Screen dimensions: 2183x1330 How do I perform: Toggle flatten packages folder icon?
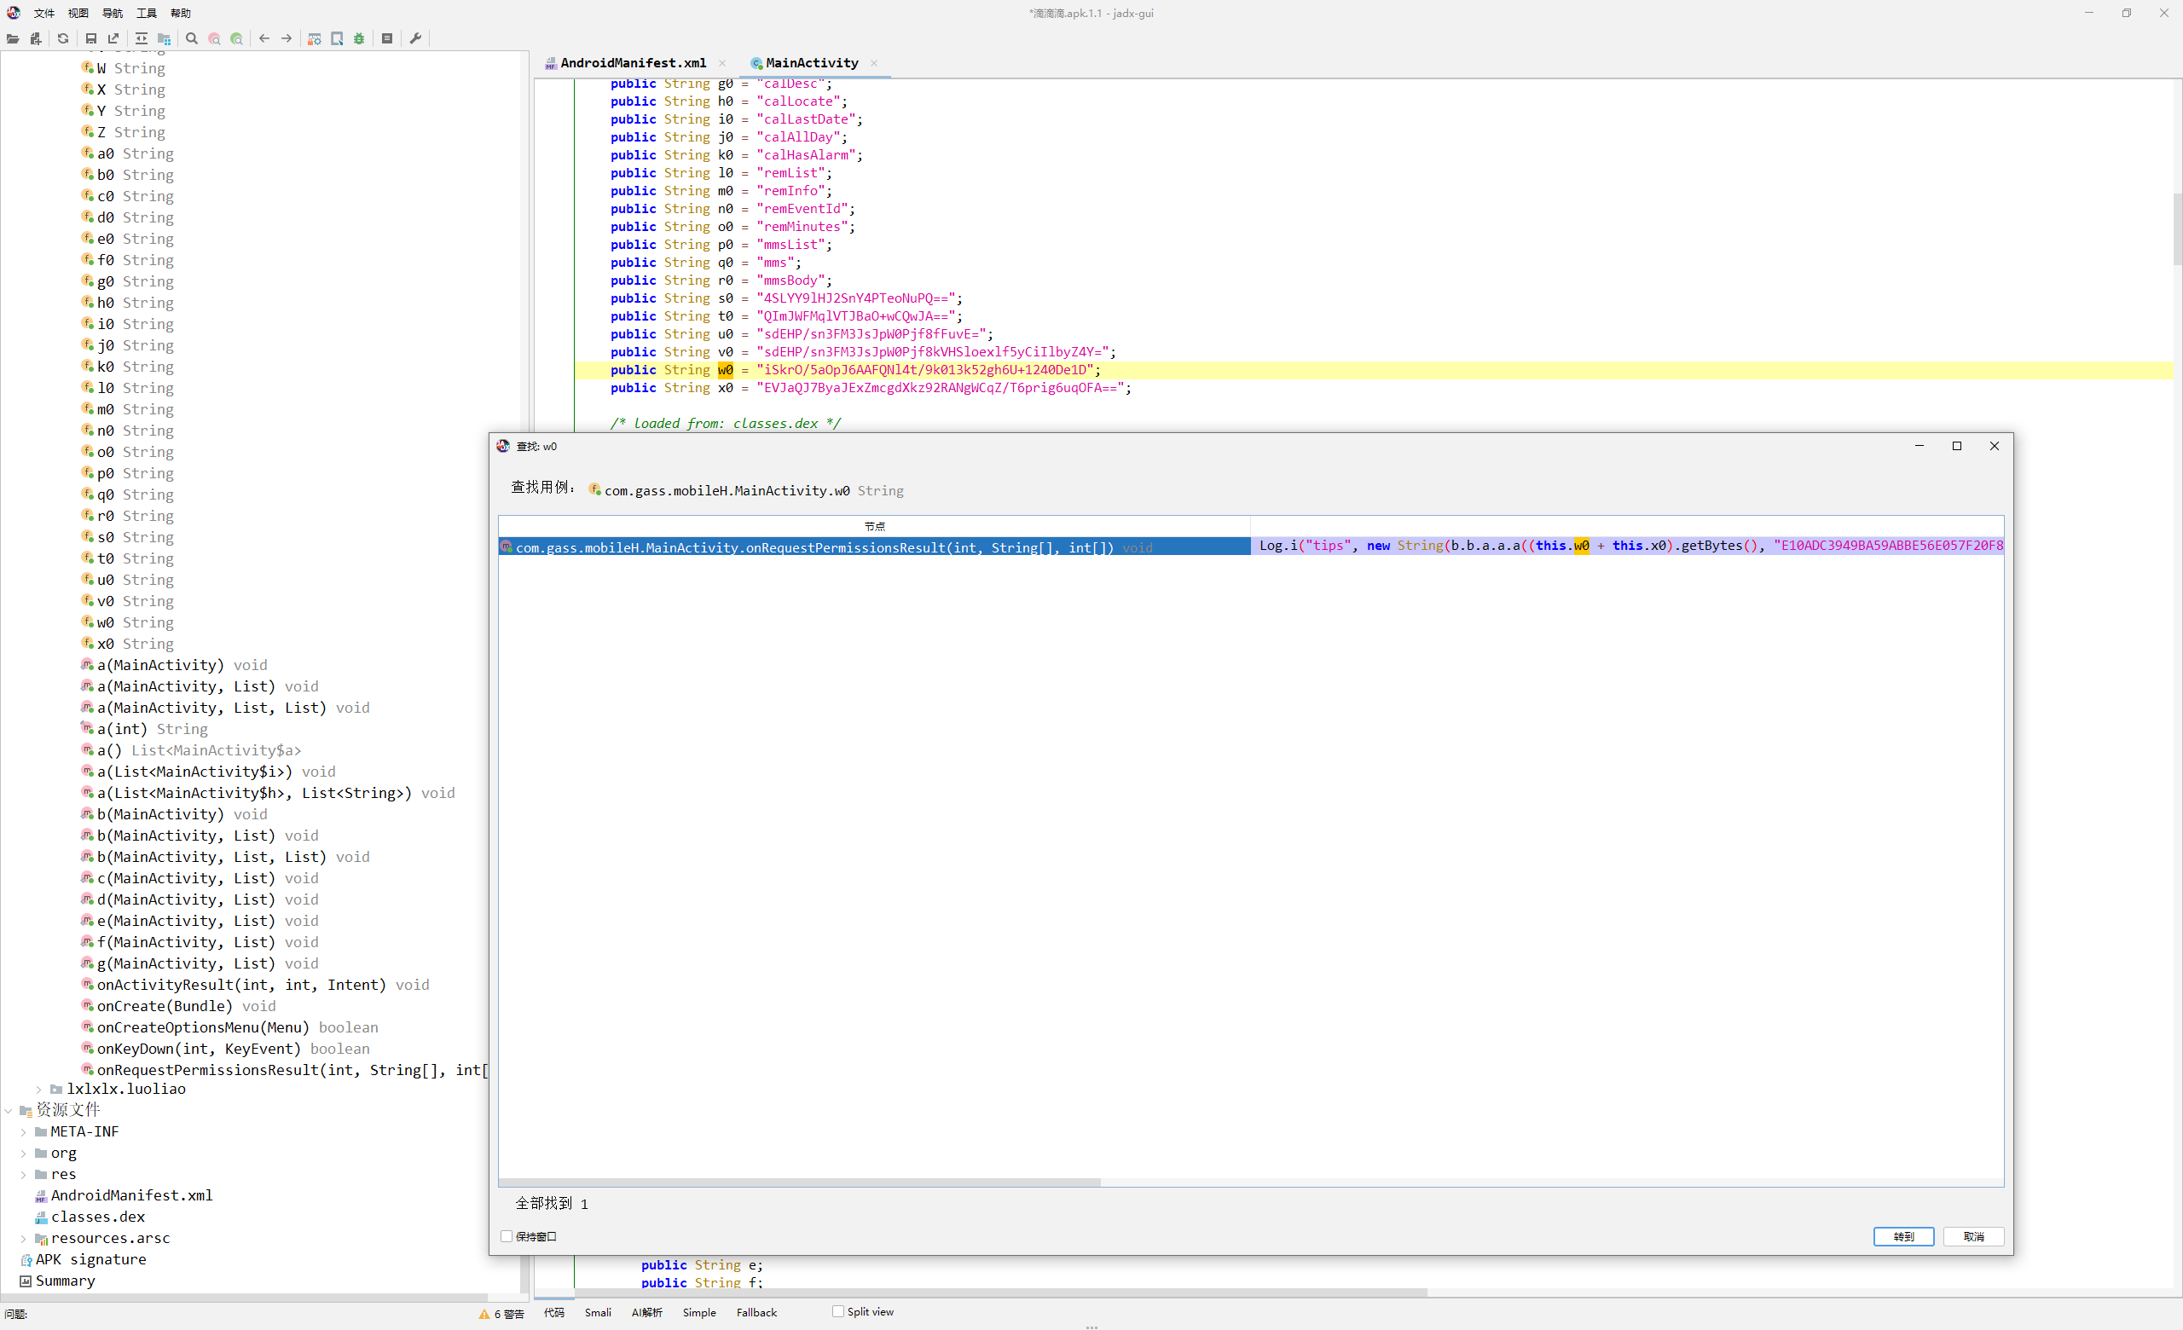[164, 38]
